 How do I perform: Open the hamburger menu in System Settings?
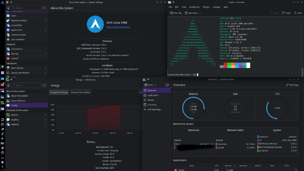44,8
